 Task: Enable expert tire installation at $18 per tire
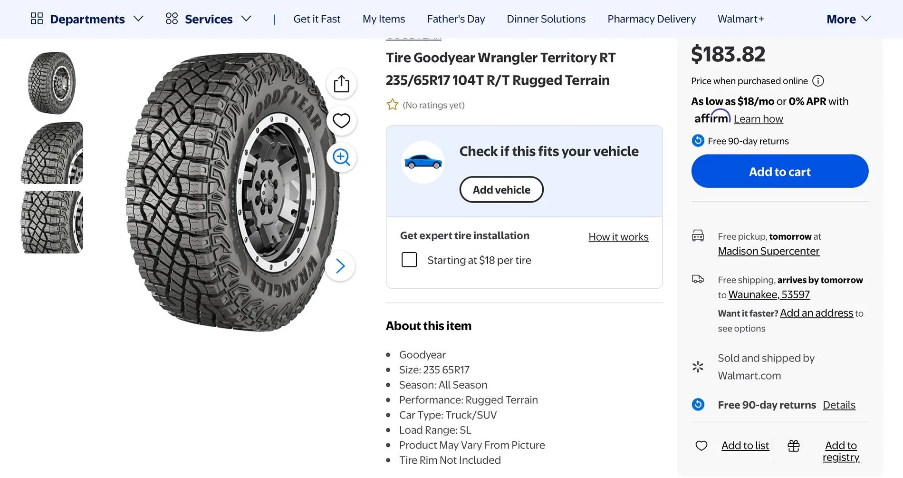click(x=409, y=260)
